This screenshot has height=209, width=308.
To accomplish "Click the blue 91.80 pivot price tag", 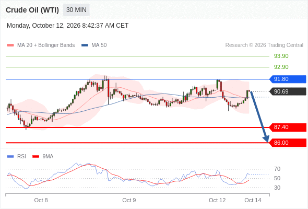I will tap(288, 79).
